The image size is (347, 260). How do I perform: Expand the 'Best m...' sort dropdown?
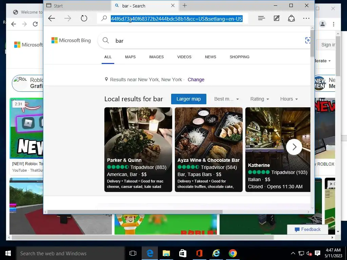click(x=226, y=99)
